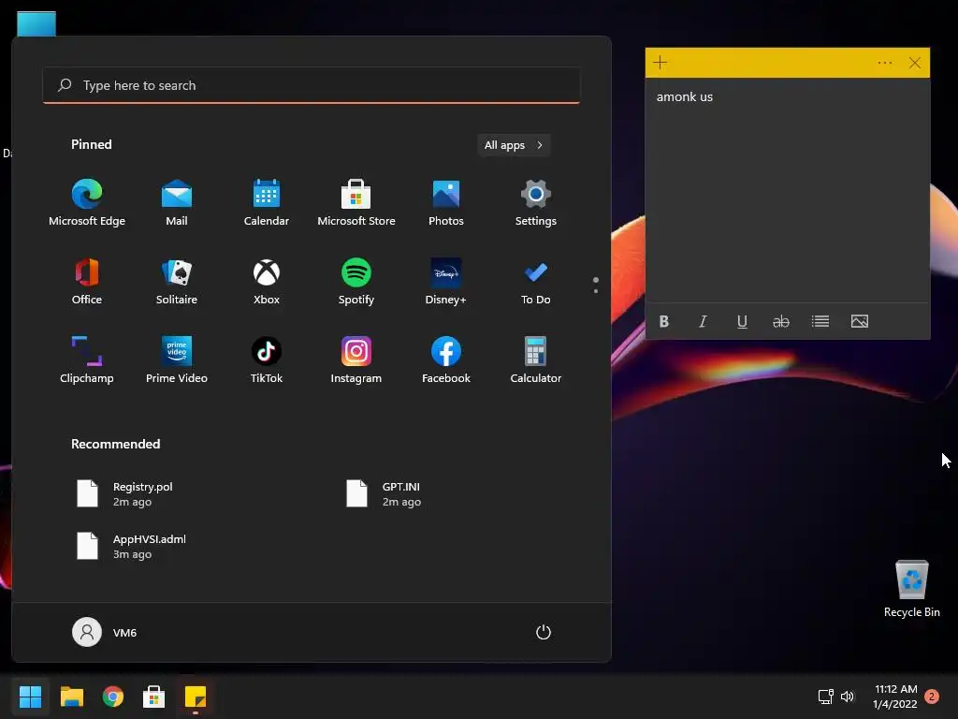The width and height of the screenshot is (958, 719).
Task: Open the Calendar app
Action: click(267, 203)
